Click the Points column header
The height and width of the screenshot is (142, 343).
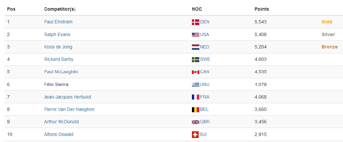coord(262,9)
